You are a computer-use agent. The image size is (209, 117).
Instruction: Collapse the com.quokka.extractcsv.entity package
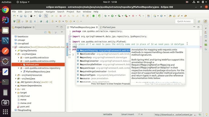click(19, 61)
